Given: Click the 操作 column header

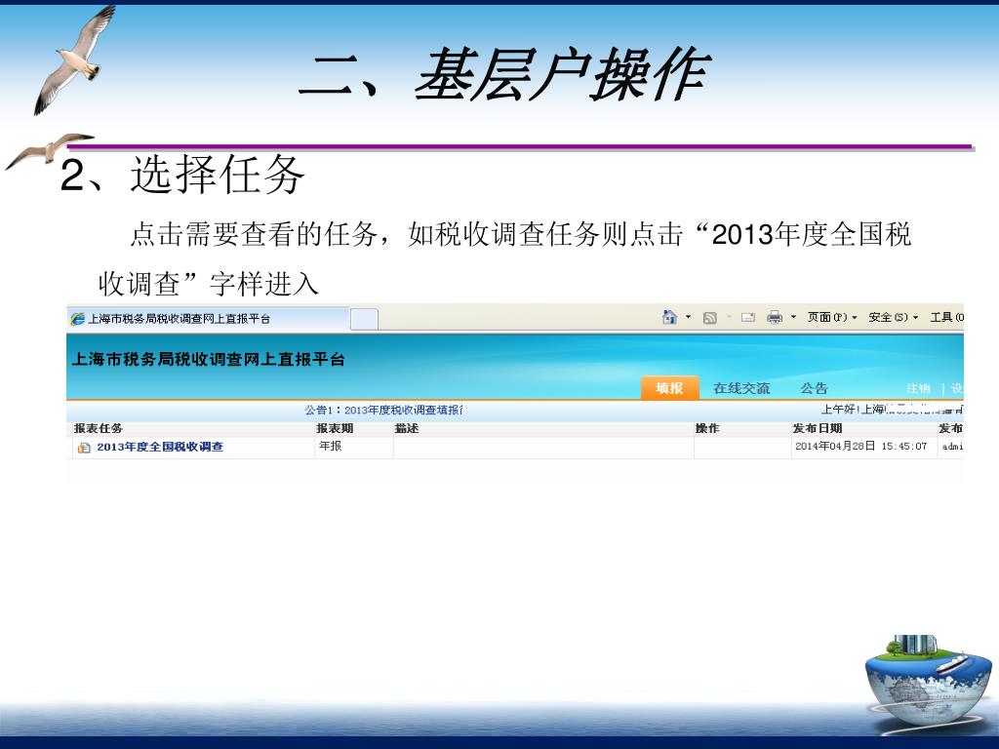Looking at the screenshot, I should coord(707,428).
